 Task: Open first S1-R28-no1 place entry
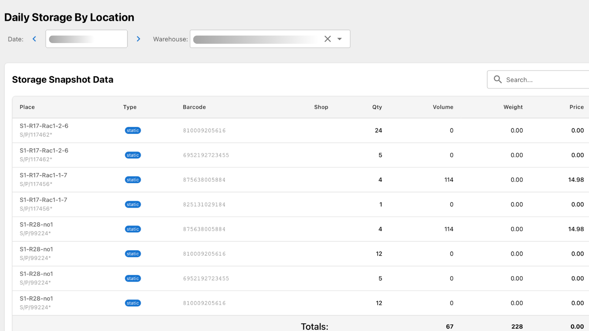point(36,224)
